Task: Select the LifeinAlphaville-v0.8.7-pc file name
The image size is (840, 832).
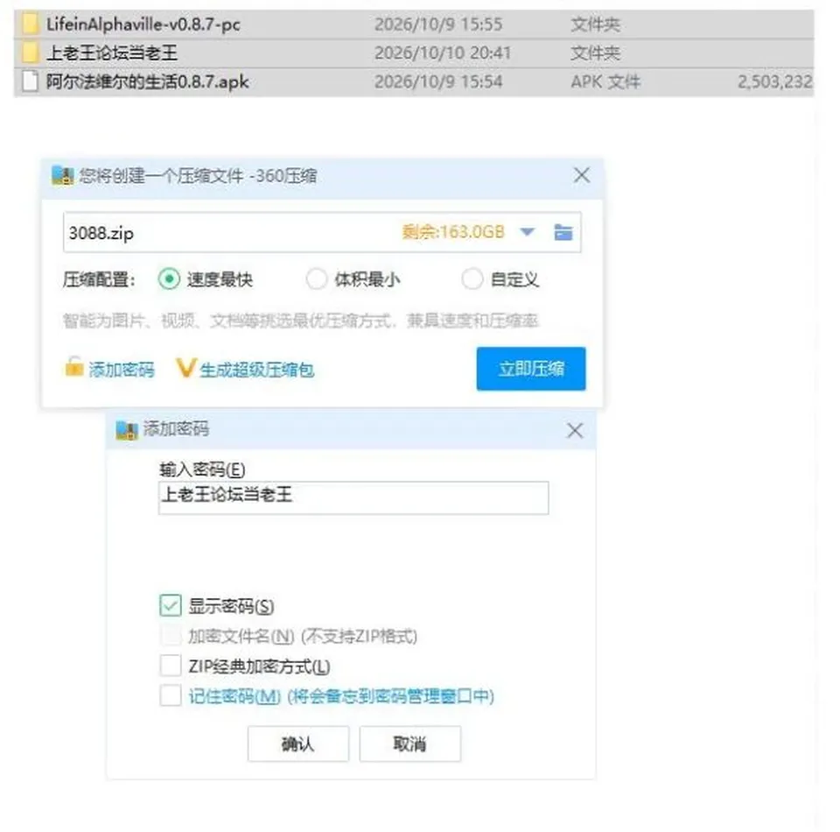Action: tap(143, 25)
